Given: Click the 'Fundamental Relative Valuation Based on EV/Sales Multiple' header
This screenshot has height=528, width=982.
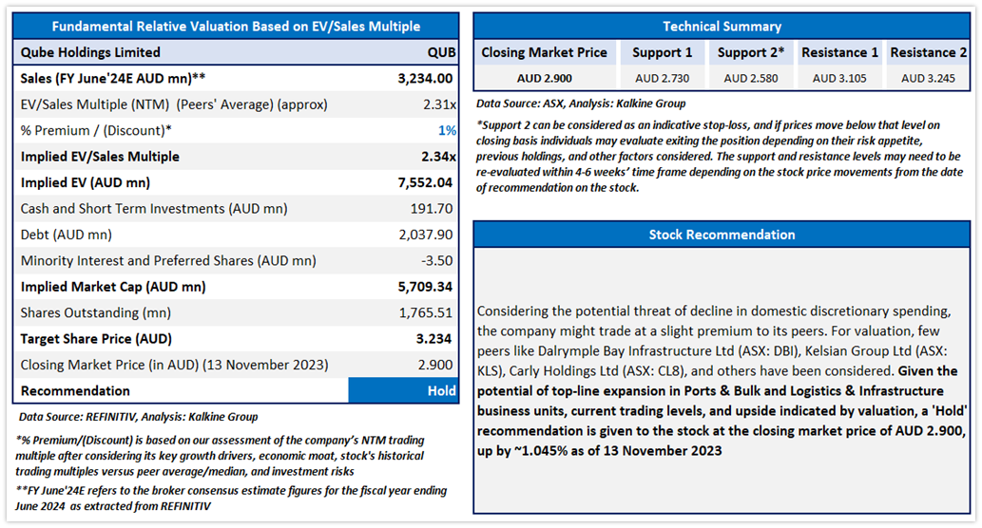Looking at the screenshot, I should 236,27.
